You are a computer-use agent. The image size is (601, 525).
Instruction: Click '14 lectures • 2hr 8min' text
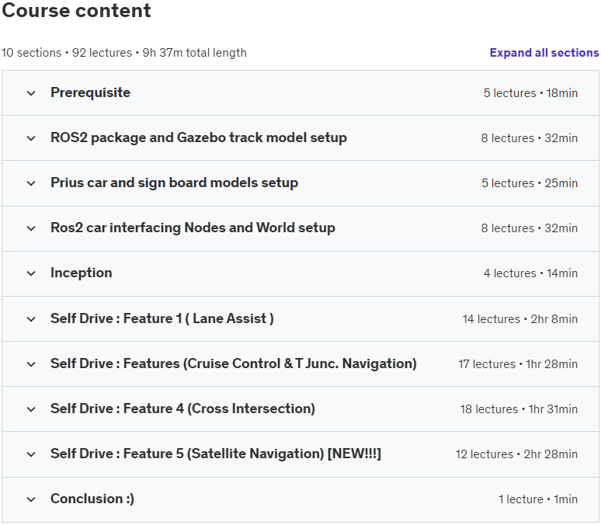(x=520, y=318)
